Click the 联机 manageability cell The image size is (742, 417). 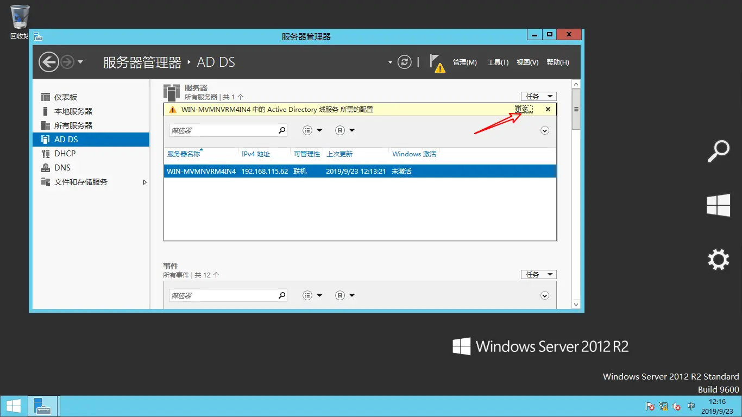[300, 172]
